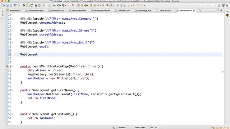230x129 pixels.
Task: Collapse the fold on line 29
Action: [x=12, y=30]
